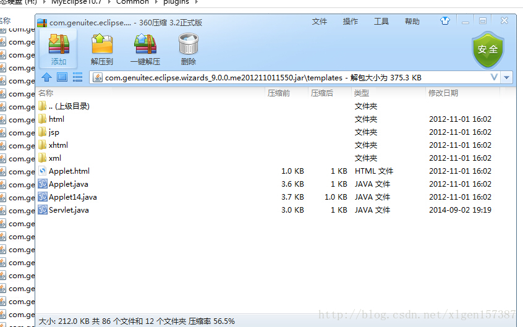Click the HTML 文件 type cell

(x=374, y=171)
